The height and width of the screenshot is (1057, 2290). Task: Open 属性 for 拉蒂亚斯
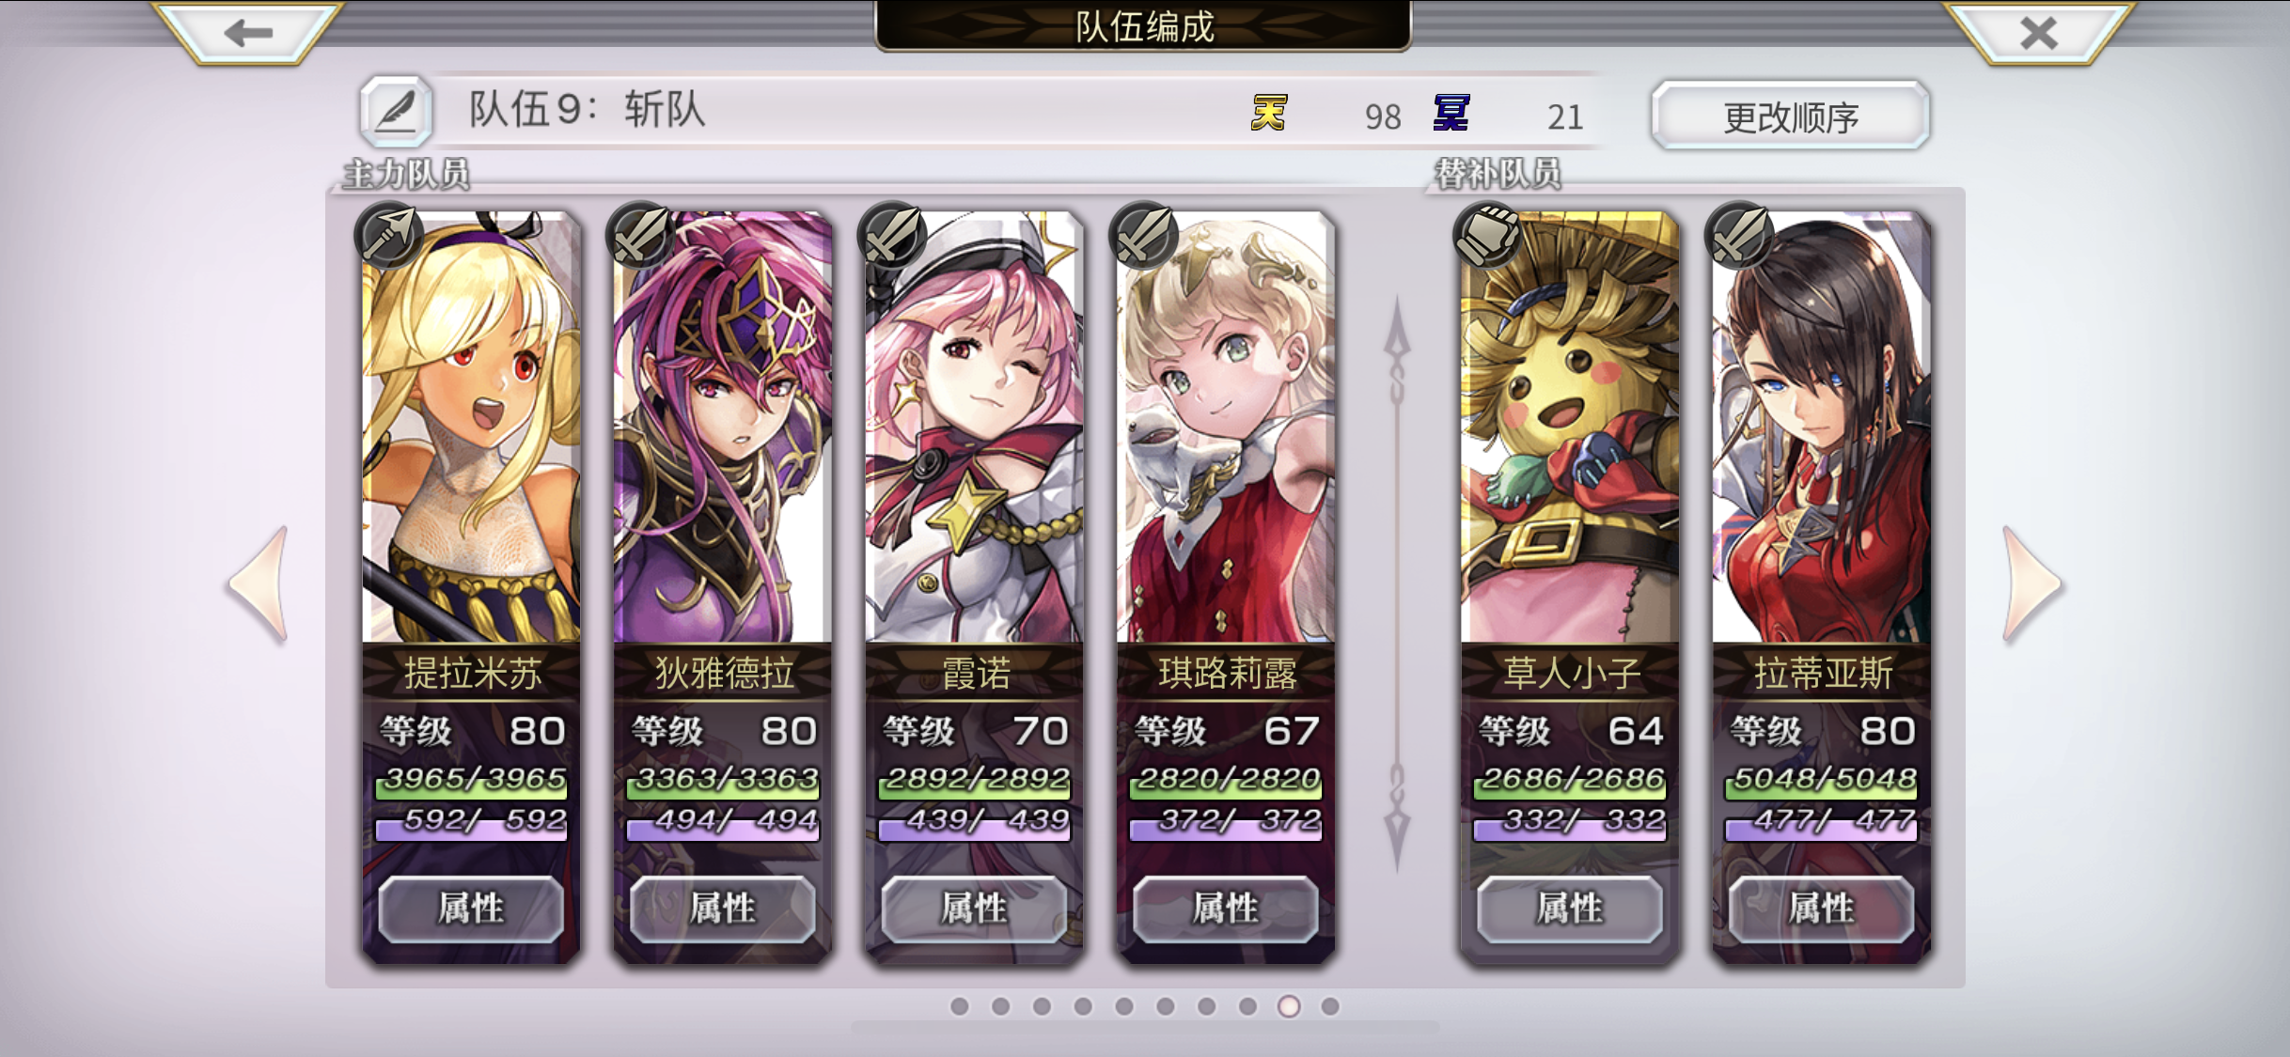click(x=1821, y=909)
